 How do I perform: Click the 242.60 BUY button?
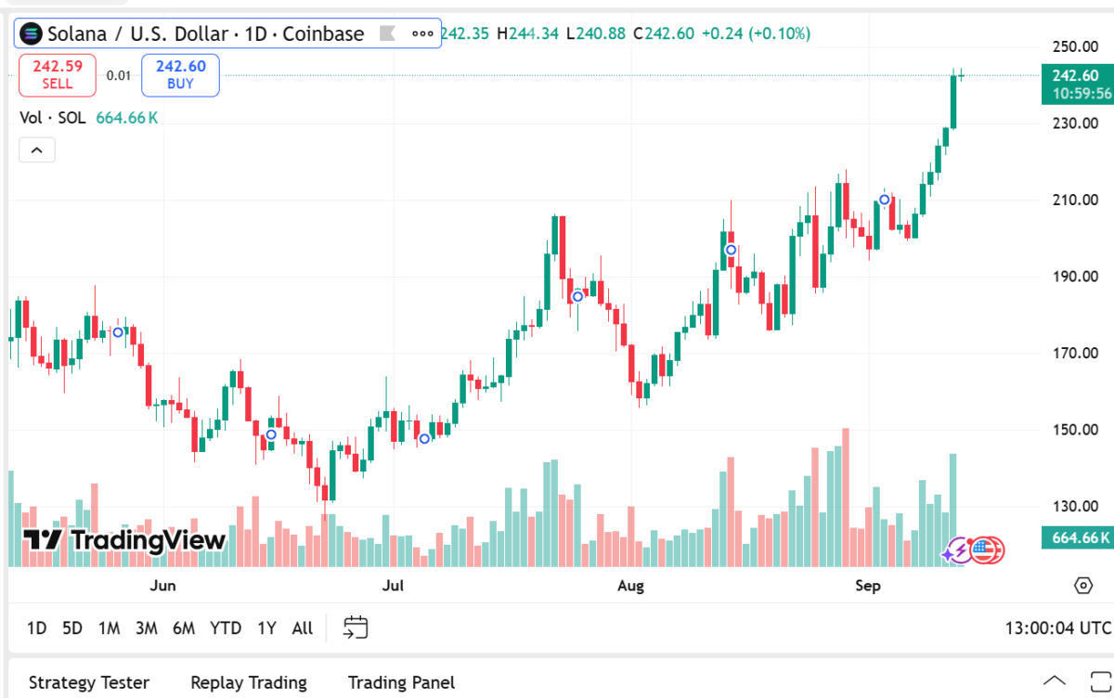click(180, 74)
